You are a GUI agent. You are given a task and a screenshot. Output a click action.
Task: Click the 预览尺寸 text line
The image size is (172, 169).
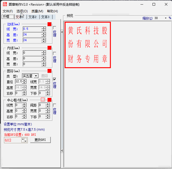[x=24, y=130]
